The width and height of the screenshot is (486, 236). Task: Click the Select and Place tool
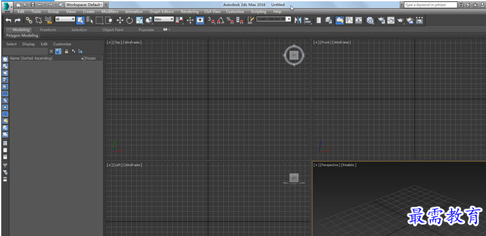[148, 20]
